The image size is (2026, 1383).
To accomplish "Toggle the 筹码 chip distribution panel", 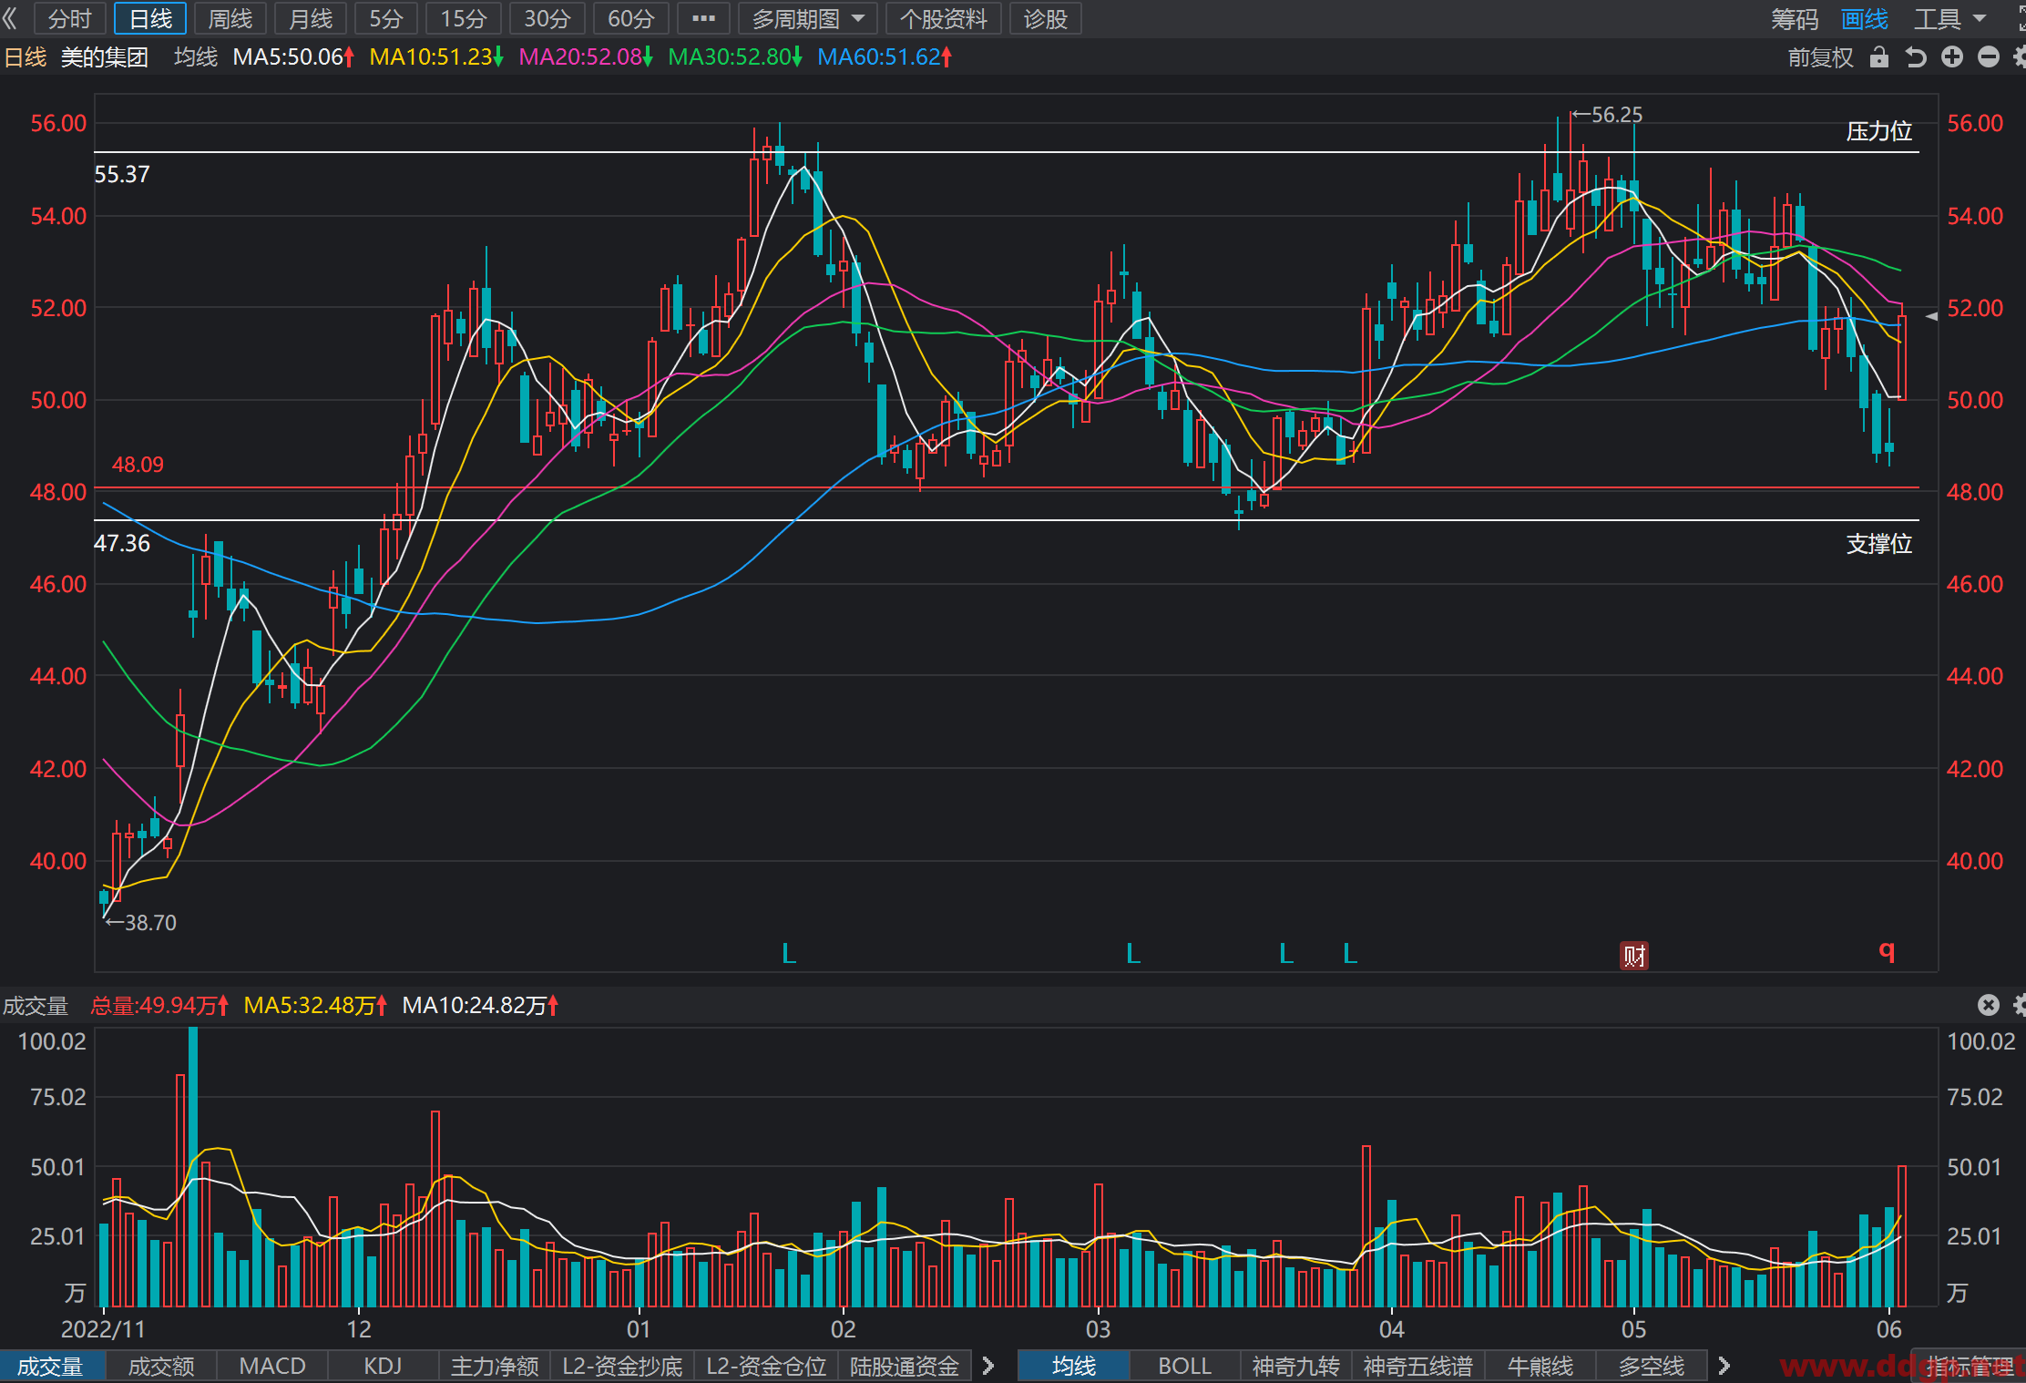I will (1795, 19).
